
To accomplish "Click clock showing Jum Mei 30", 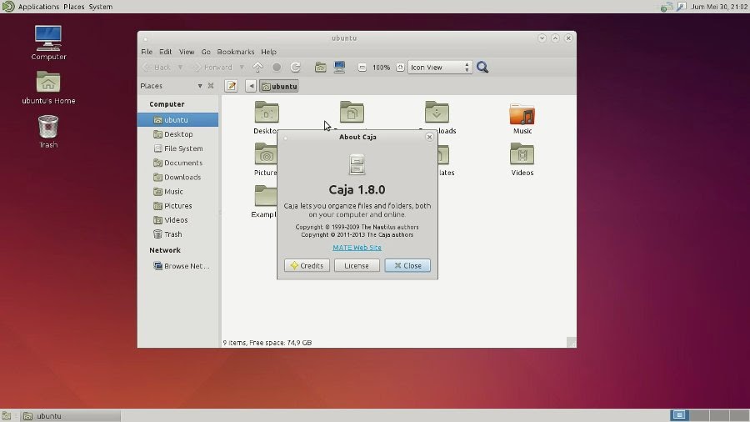I will (x=719, y=7).
